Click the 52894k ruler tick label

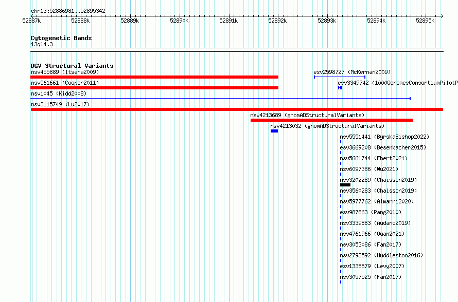[x=376, y=21]
